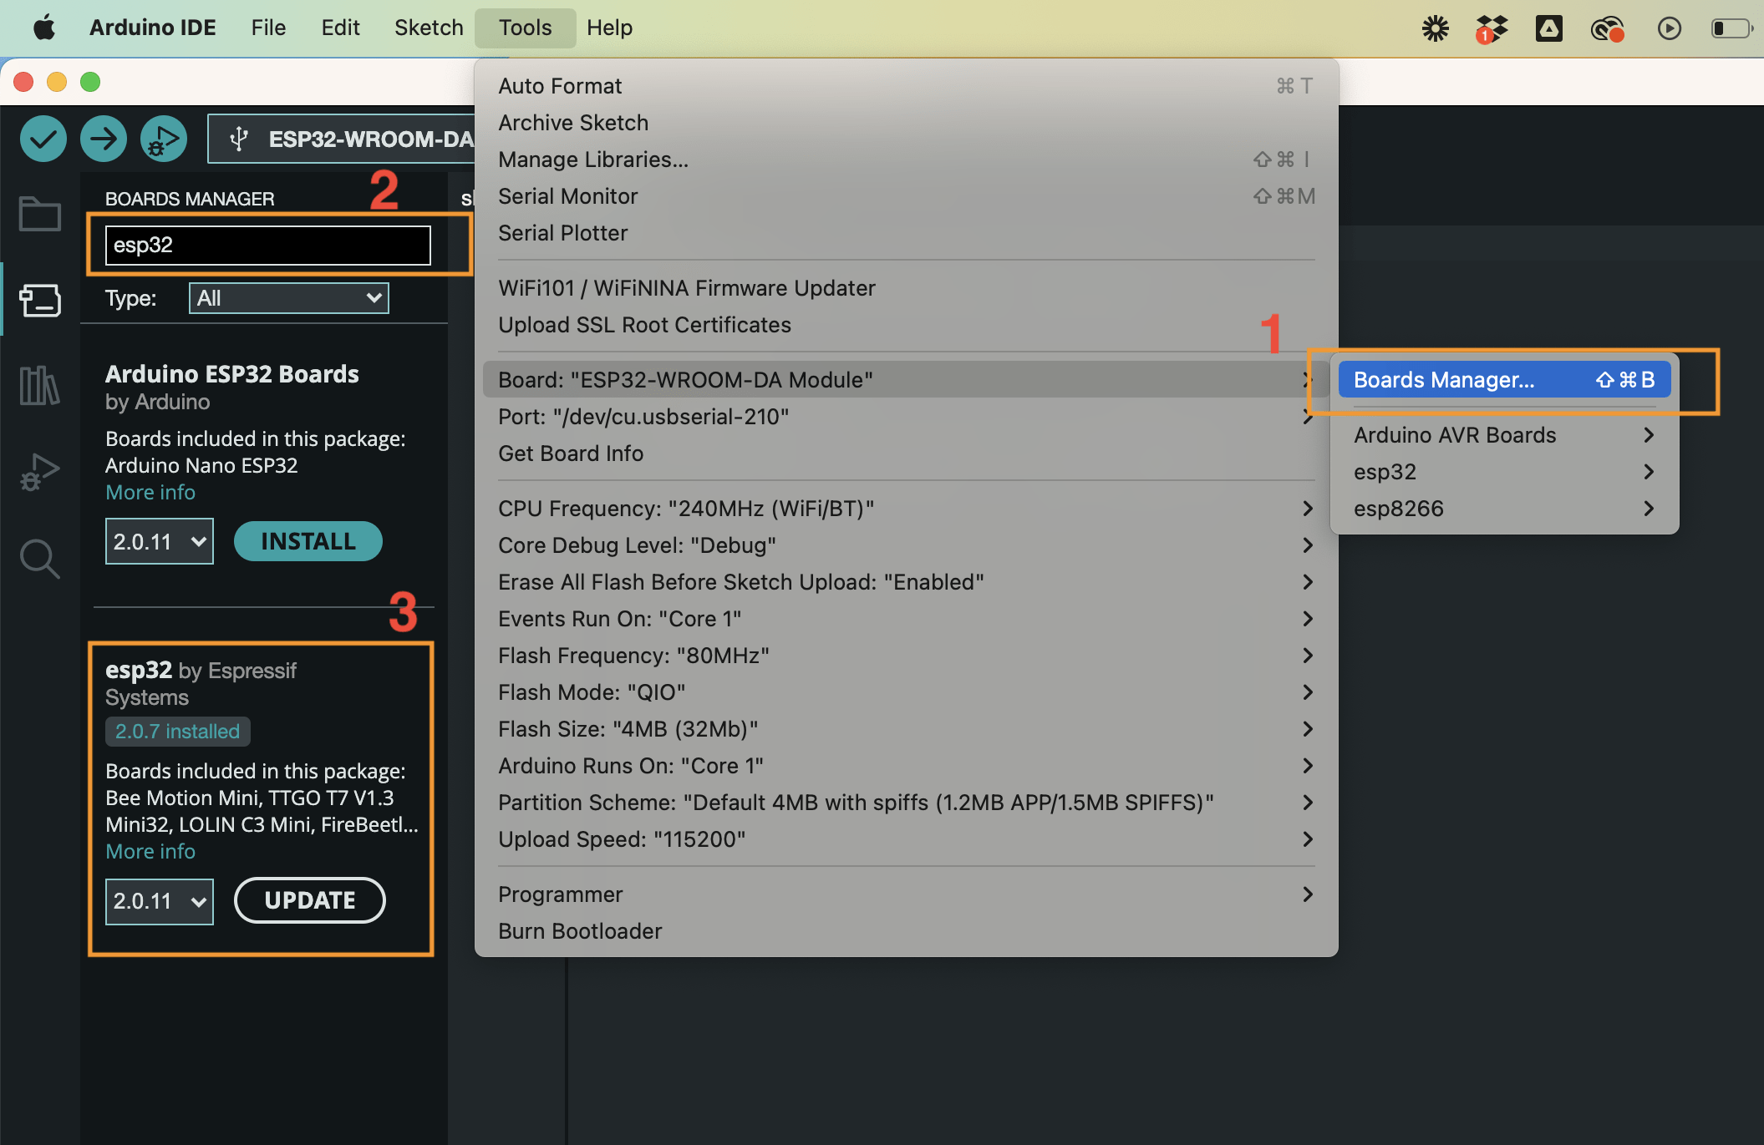Select the Boards Manager sidebar icon

point(39,300)
